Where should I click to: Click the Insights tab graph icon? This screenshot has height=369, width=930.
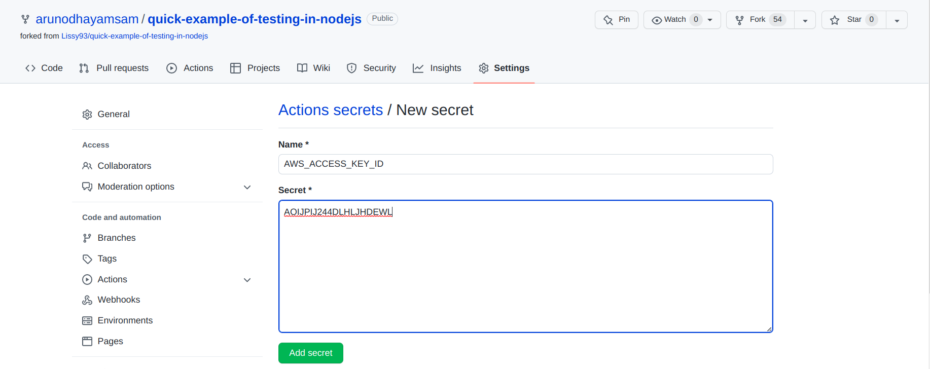pos(418,68)
